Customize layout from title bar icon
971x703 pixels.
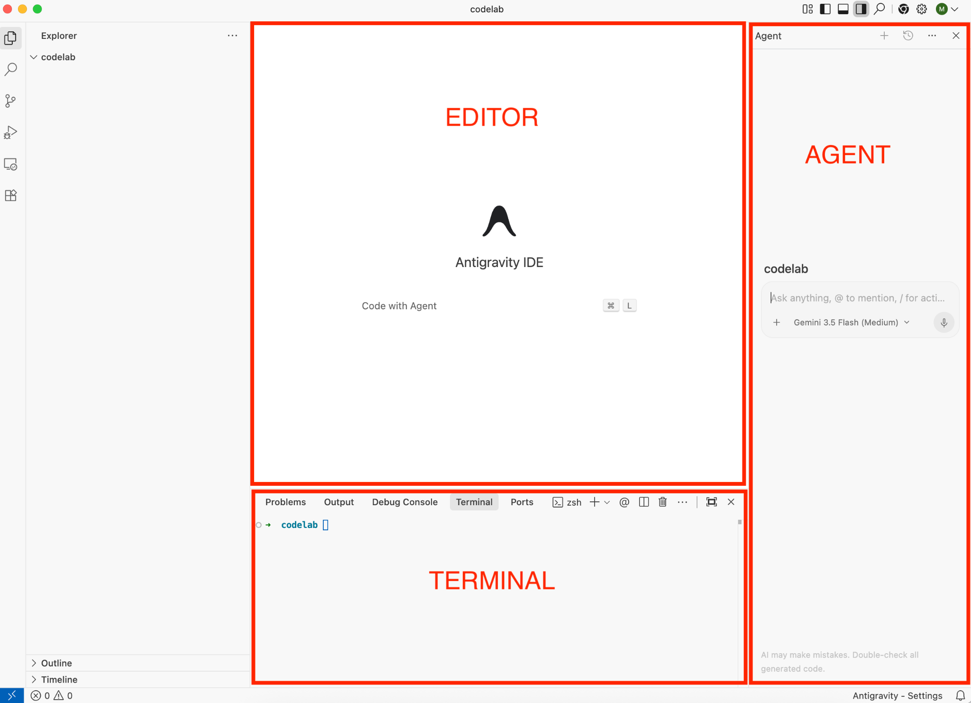pyautogui.click(x=807, y=9)
